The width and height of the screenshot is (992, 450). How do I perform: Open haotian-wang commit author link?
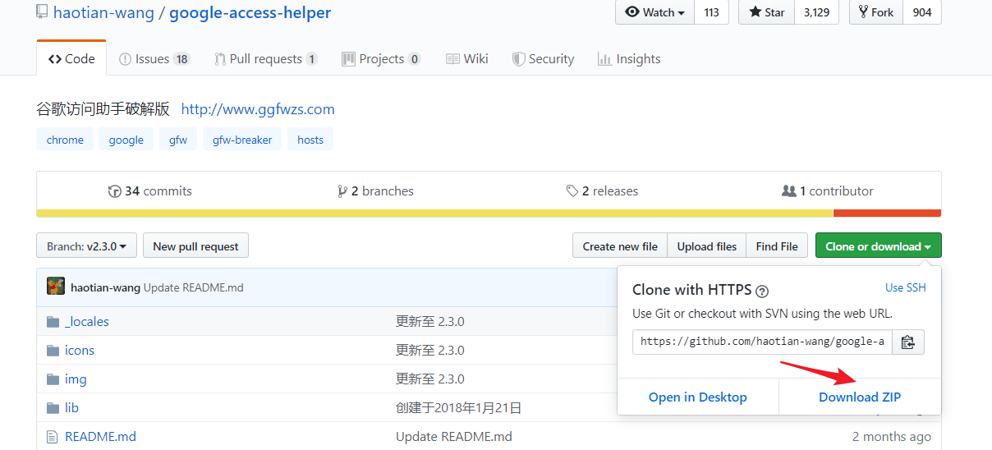pos(105,287)
